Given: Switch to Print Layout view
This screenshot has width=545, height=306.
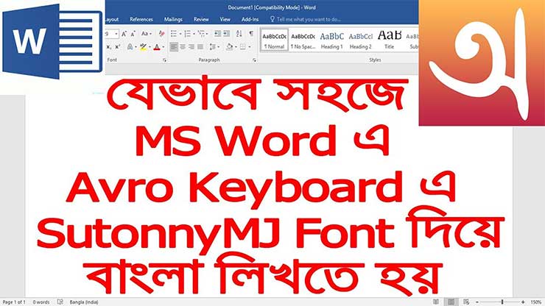Looking at the screenshot, I should coord(451,302).
